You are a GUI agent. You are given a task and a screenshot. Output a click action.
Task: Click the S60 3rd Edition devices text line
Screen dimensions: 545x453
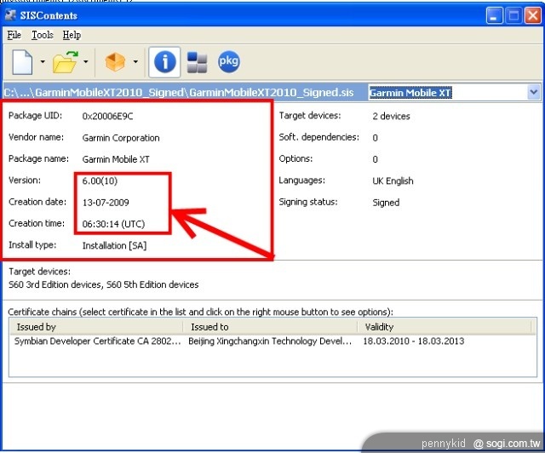pyautogui.click(x=103, y=284)
